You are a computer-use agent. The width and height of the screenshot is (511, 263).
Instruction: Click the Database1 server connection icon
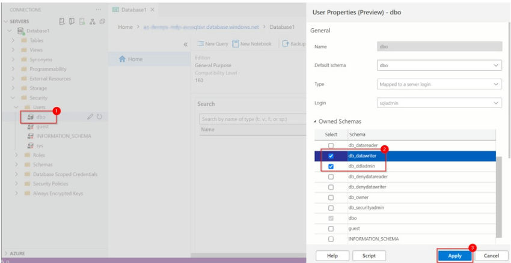tap(21, 31)
